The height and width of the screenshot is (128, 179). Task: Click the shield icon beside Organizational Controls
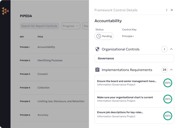click(97, 49)
